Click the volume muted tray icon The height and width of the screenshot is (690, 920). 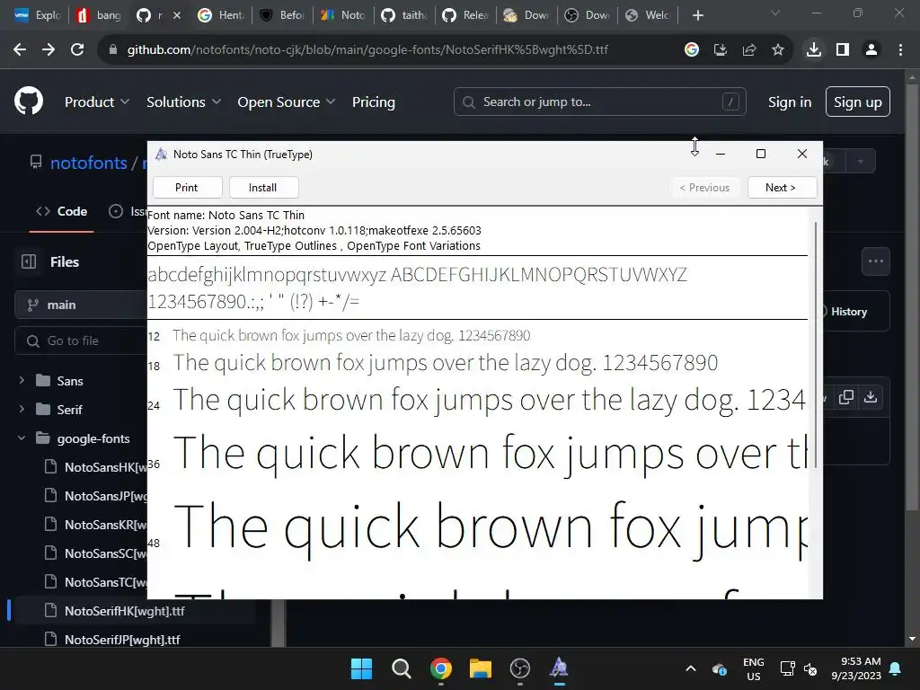click(811, 668)
